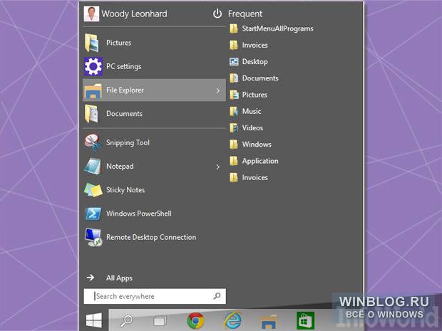Viewport: 442px width, 331px height.
Task: Launch Google Chrome from taskbar
Action: pyautogui.click(x=195, y=320)
